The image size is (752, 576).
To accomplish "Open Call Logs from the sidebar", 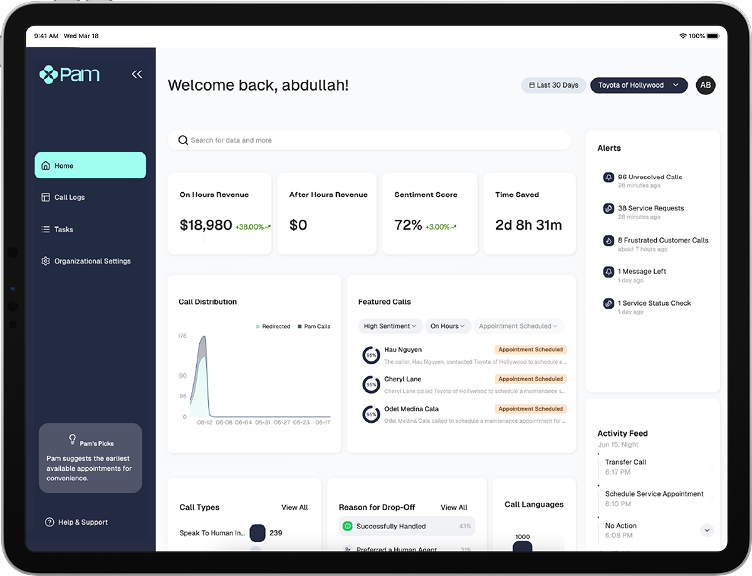I will [69, 197].
